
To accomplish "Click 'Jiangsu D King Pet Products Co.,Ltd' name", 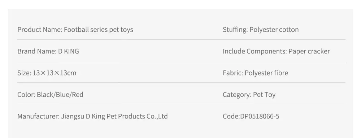I will tap(114, 116).
